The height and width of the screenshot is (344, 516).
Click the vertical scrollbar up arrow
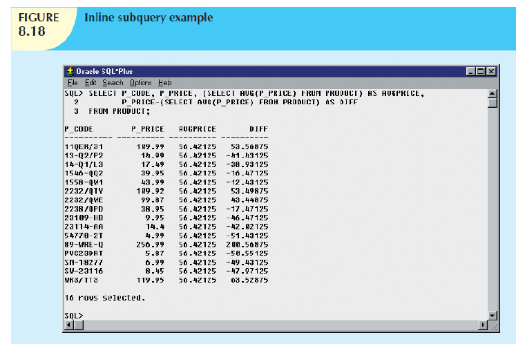pos(493,94)
